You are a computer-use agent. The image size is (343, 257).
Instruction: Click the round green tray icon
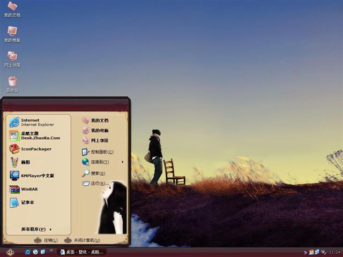[x=323, y=252]
